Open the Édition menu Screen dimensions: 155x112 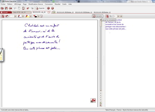(10, 4)
